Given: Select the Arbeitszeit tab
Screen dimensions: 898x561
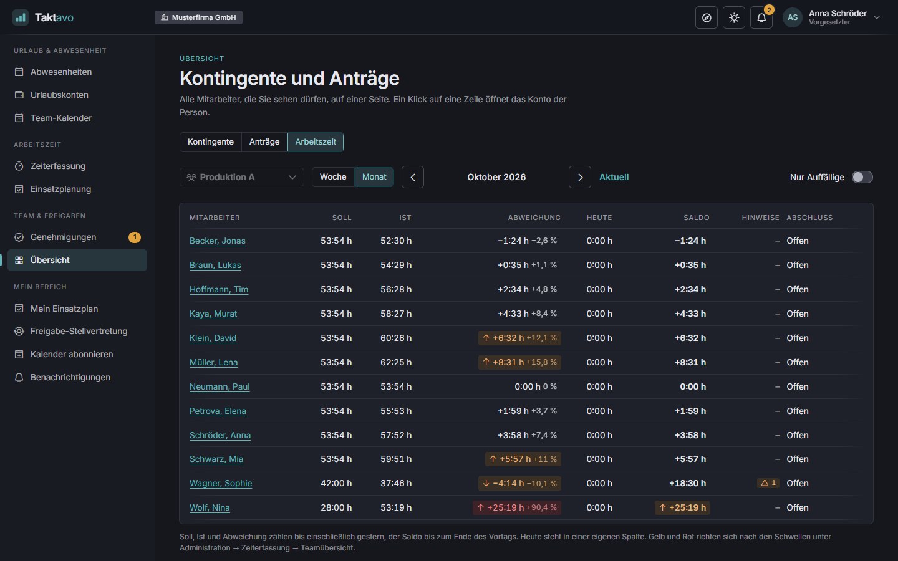Looking at the screenshot, I should [x=316, y=141].
